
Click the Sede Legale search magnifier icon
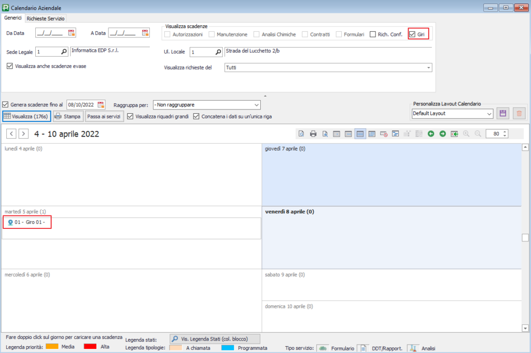[x=64, y=52]
